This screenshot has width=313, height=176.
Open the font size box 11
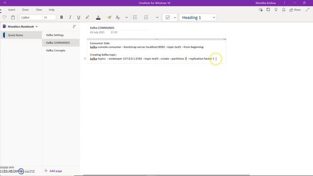pyautogui.click(x=49, y=18)
